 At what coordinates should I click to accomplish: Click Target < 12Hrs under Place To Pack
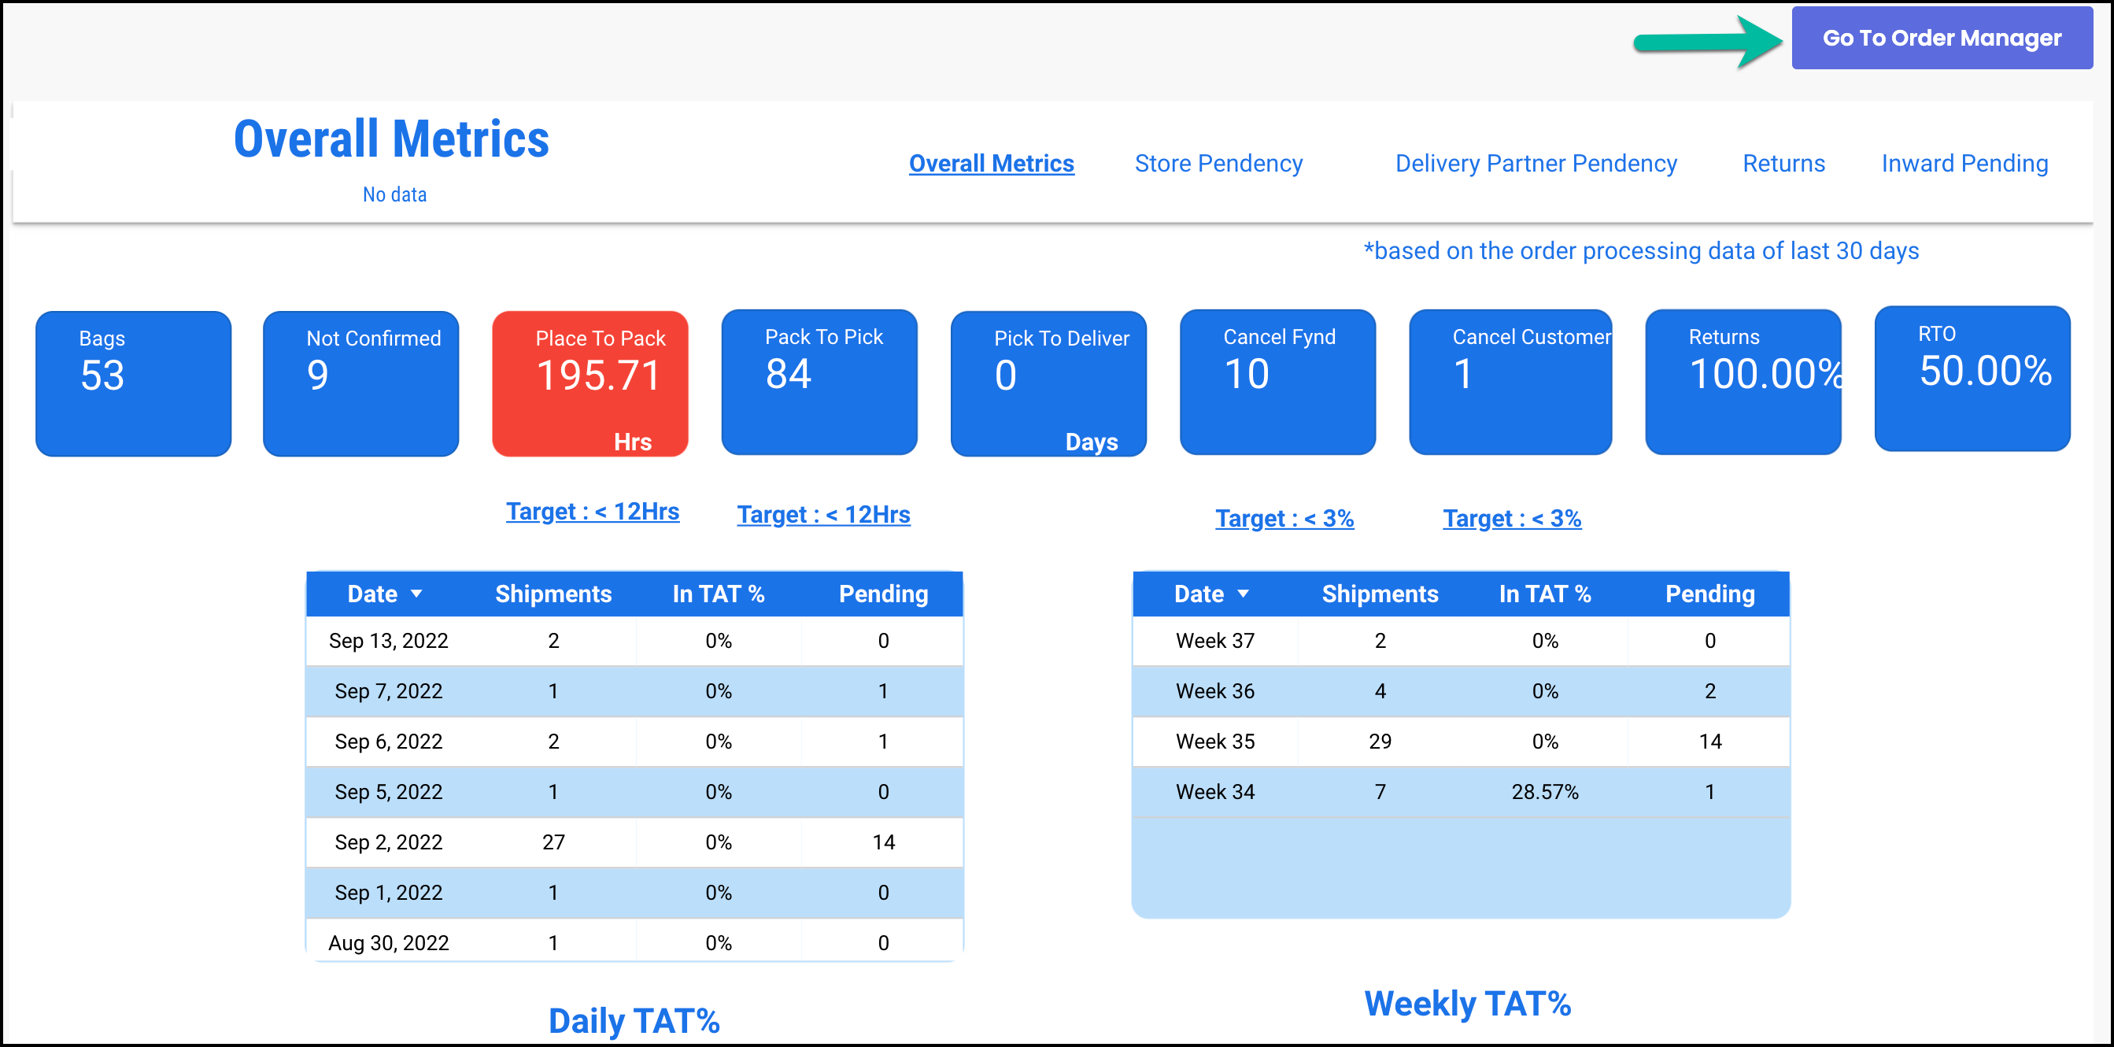coord(593,511)
